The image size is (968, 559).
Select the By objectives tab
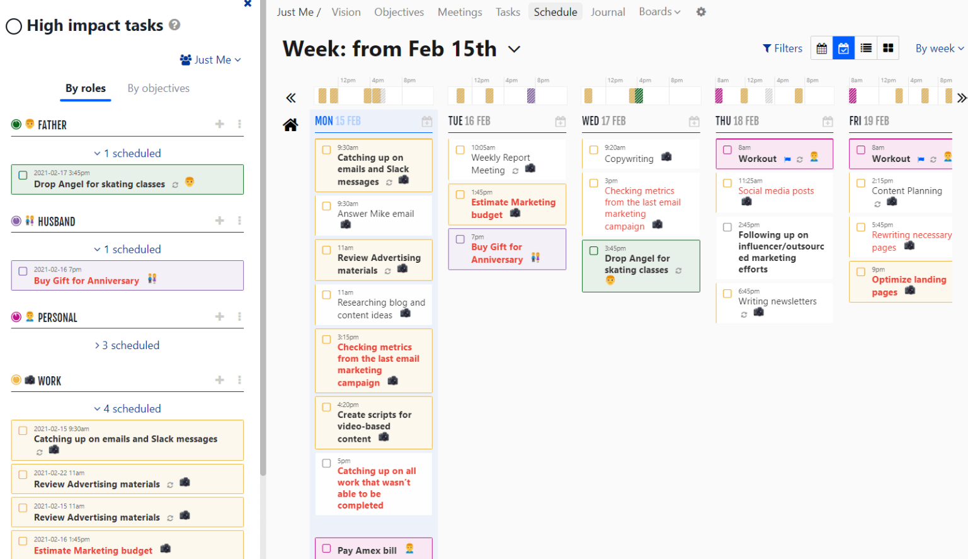(x=158, y=88)
